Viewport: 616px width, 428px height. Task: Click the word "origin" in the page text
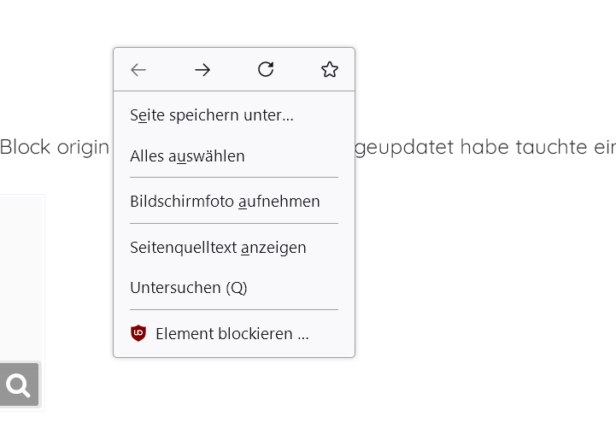point(83,147)
